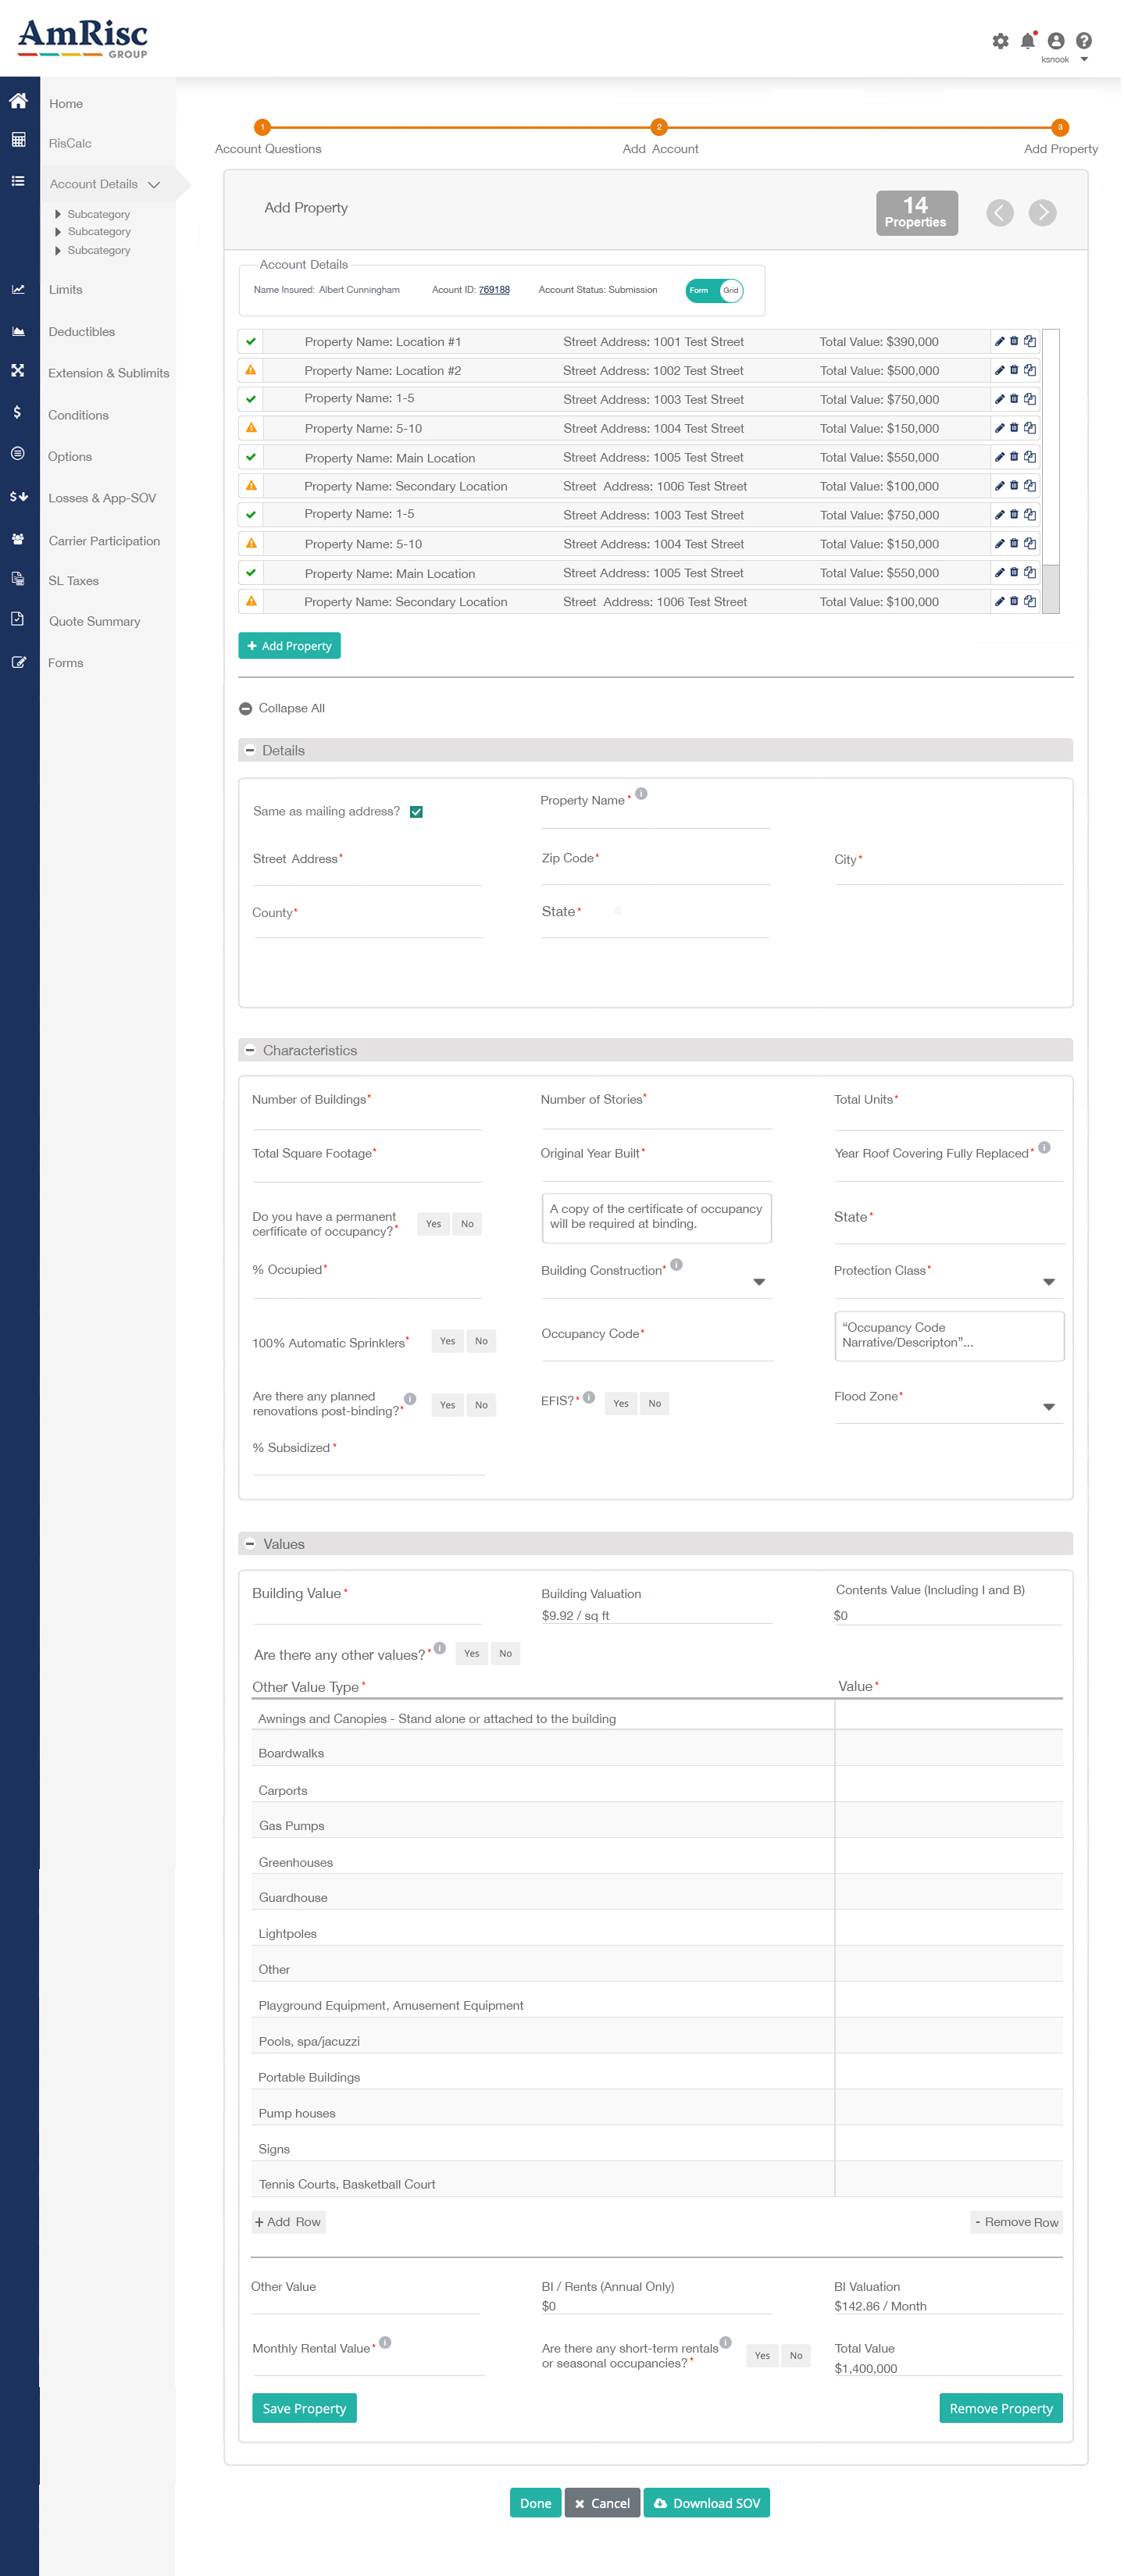Open account ID 769188 link
Screen dimensions: 1124x2576
click(x=495, y=291)
